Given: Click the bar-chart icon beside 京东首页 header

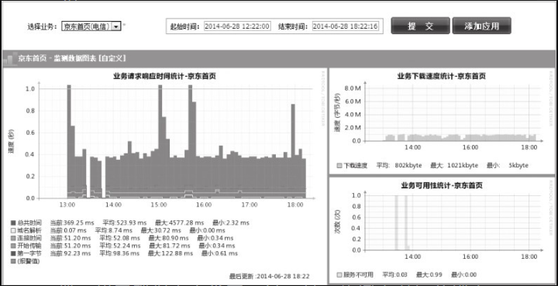Looking at the screenshot, I should click(10, 59).
